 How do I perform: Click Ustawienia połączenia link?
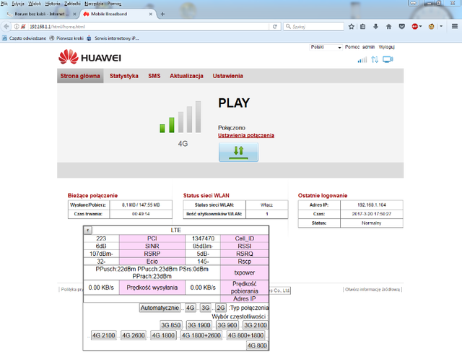246,135
